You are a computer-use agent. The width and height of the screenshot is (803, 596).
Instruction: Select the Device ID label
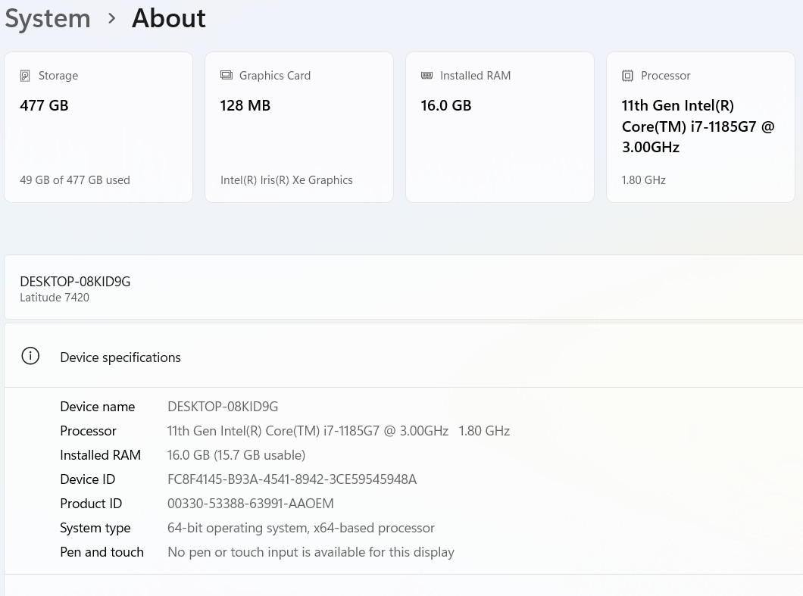tap(88, 479)
